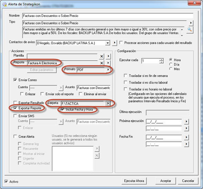The width and height of the screenshot is (203, 189).
Task: Enable Eliminar al enviar checkbox
Action: tap(81, 94)
